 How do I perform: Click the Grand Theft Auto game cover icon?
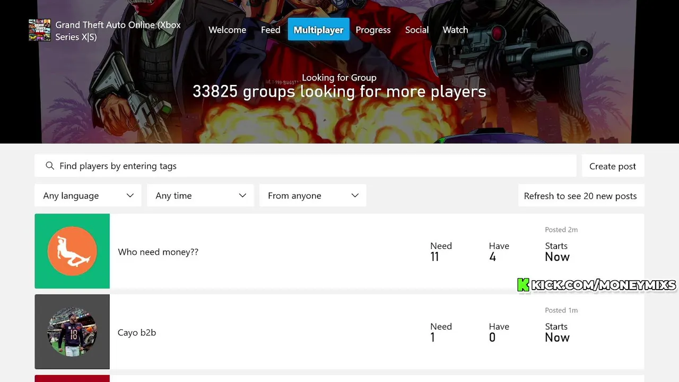[40, 30]
